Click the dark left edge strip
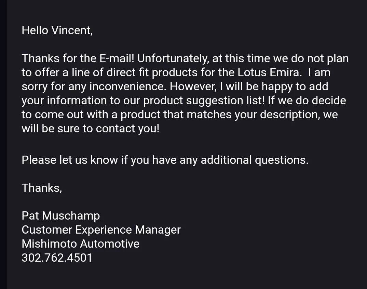 (x=3, y=144)
